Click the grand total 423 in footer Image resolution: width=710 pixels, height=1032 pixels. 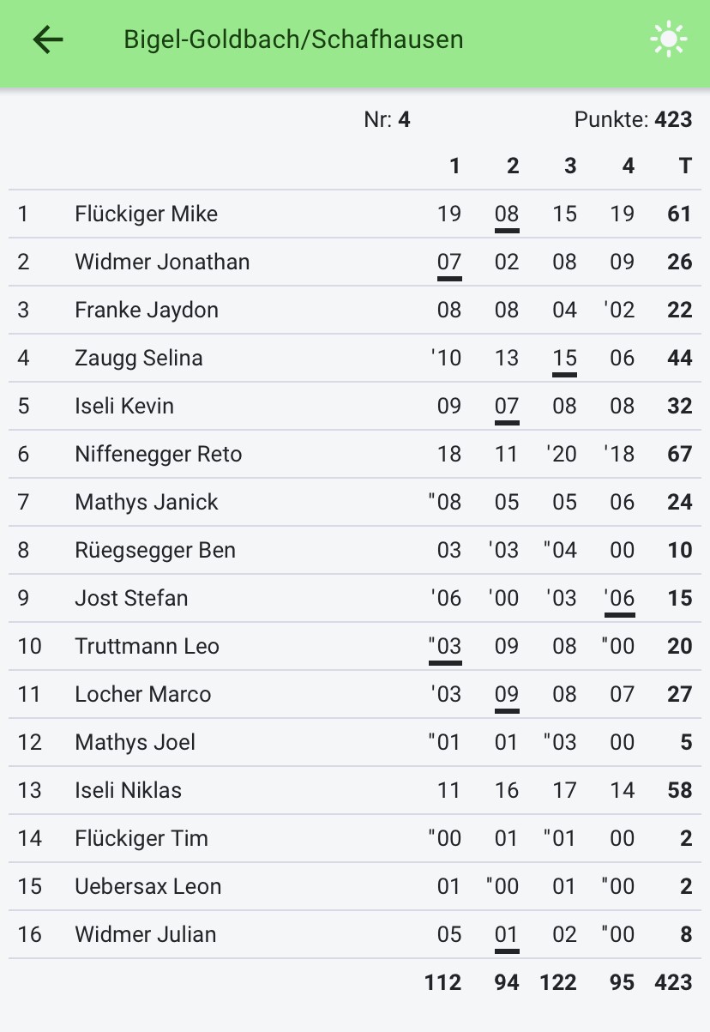pos(673,981)
